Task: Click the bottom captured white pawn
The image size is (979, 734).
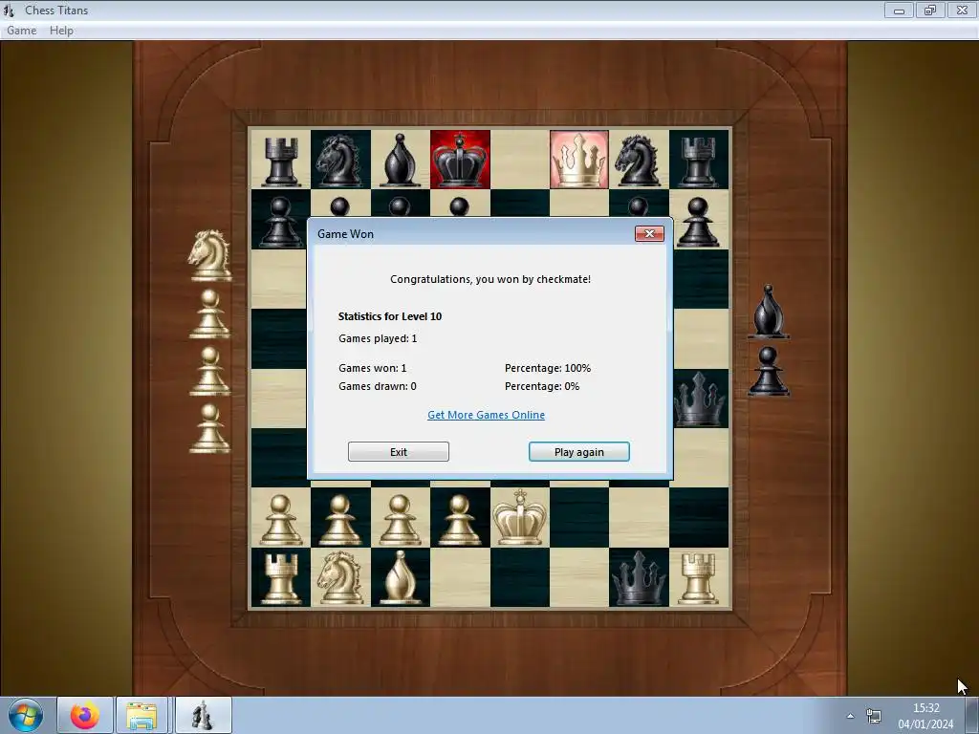Action: click(x=209, y=429)
